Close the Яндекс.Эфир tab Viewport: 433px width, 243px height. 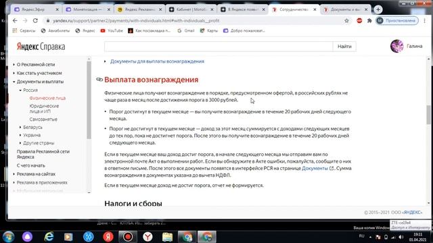[57, 9]
